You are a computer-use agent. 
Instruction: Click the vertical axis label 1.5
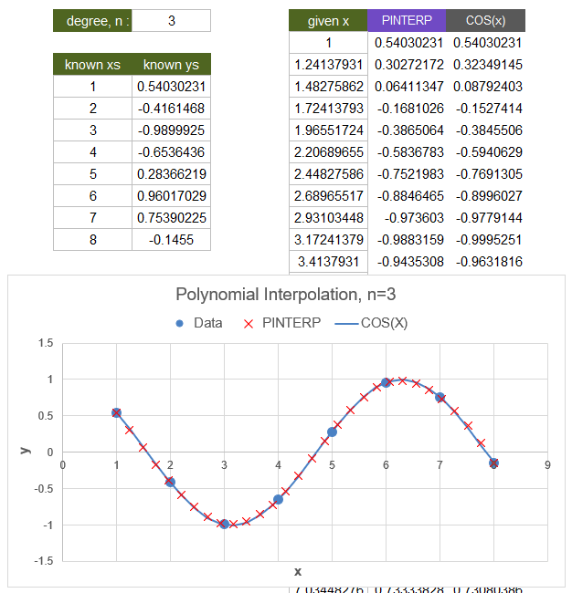click(x=46, y=343)
